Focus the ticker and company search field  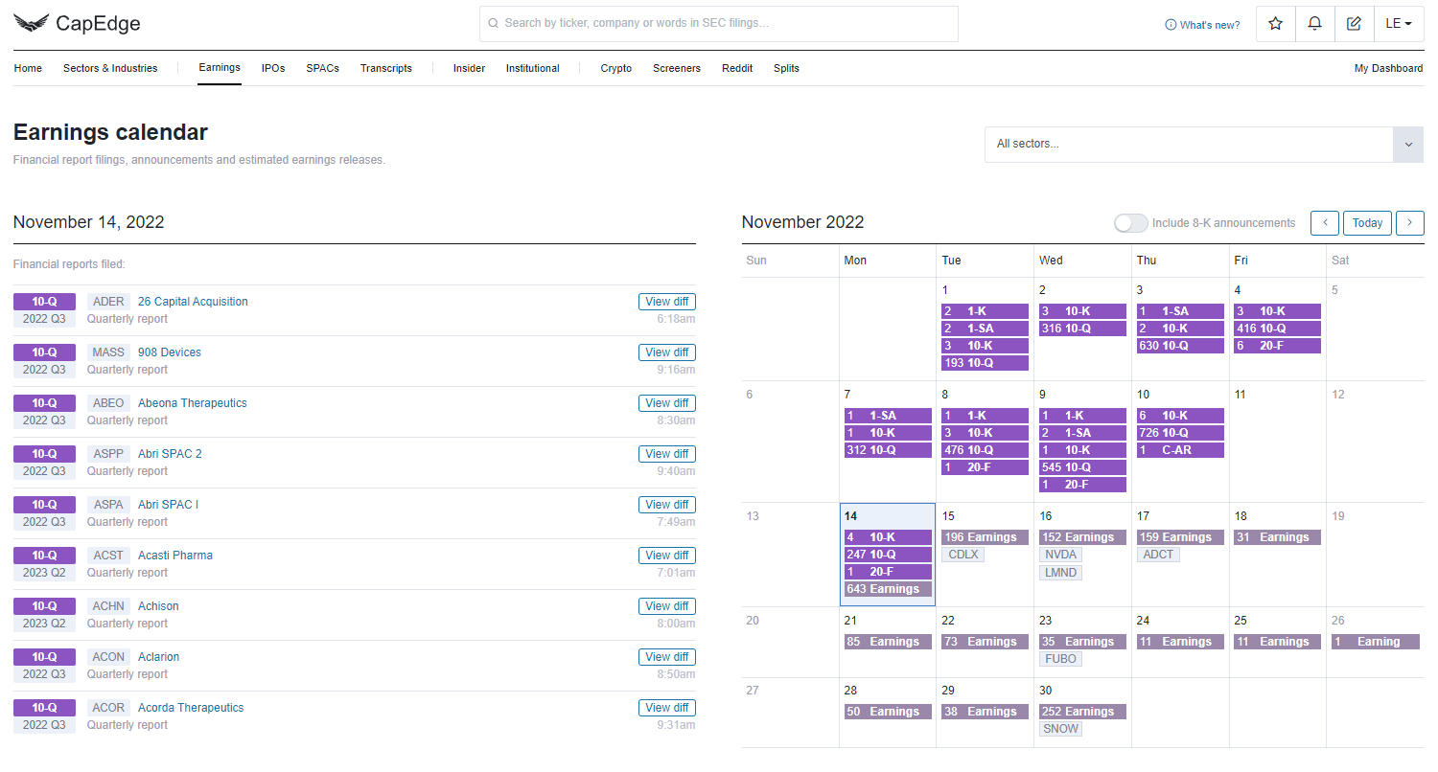click(718, 24)
